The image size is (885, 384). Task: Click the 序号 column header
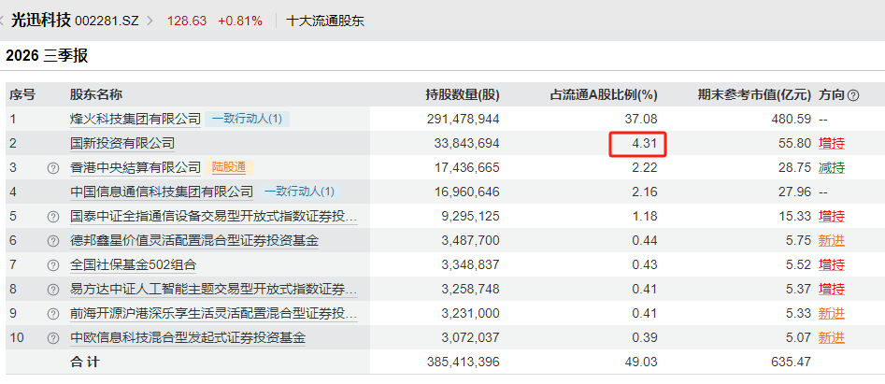[22, 94]
